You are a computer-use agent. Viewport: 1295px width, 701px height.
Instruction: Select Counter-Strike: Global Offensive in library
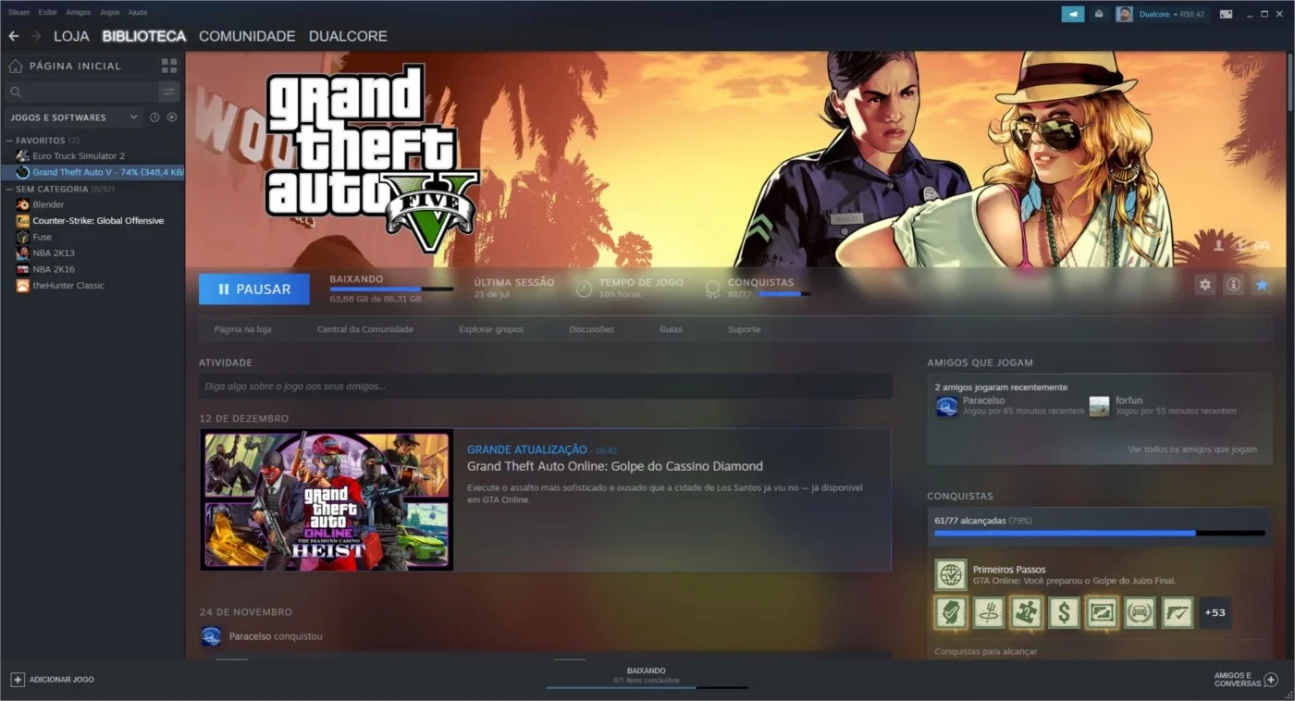tap(98, 221)
